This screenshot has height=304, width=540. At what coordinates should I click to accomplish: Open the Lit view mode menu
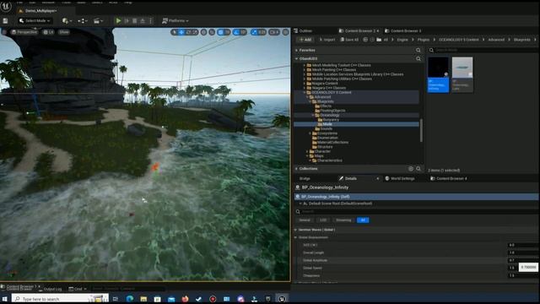(x=48, y=32)
